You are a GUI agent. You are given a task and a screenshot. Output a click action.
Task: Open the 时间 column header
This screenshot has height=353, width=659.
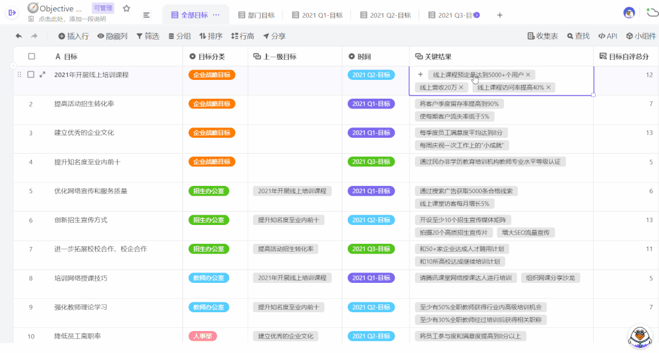(x=376, y=56)
